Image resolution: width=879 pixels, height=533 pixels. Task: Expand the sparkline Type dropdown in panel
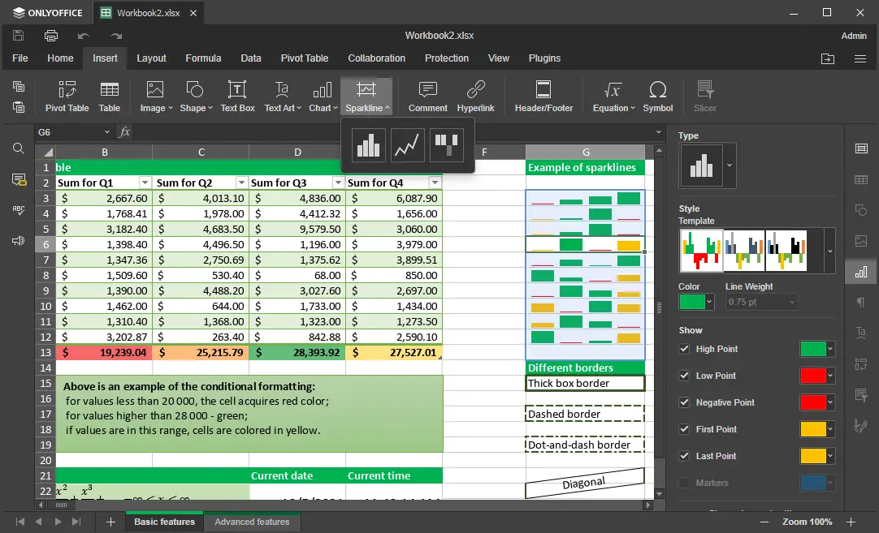pyautogui.click(x=730, y=165)
